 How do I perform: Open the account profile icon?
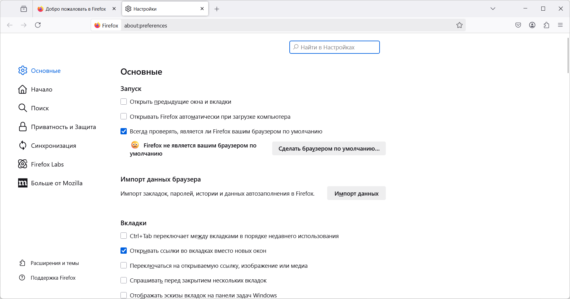pos(532,25)
